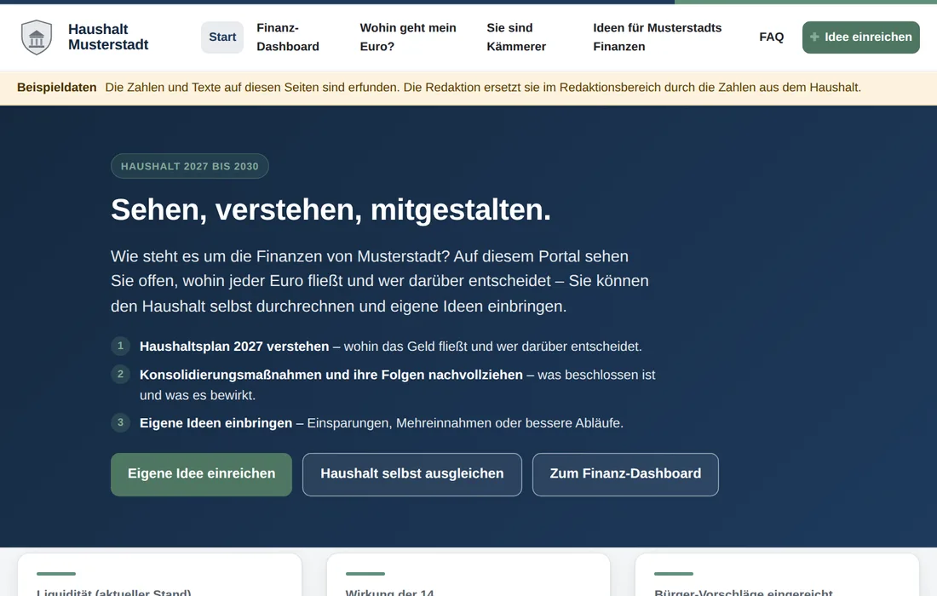Click the Idee einreichen header button
This screenshot has height=596, width=937.
860,37
